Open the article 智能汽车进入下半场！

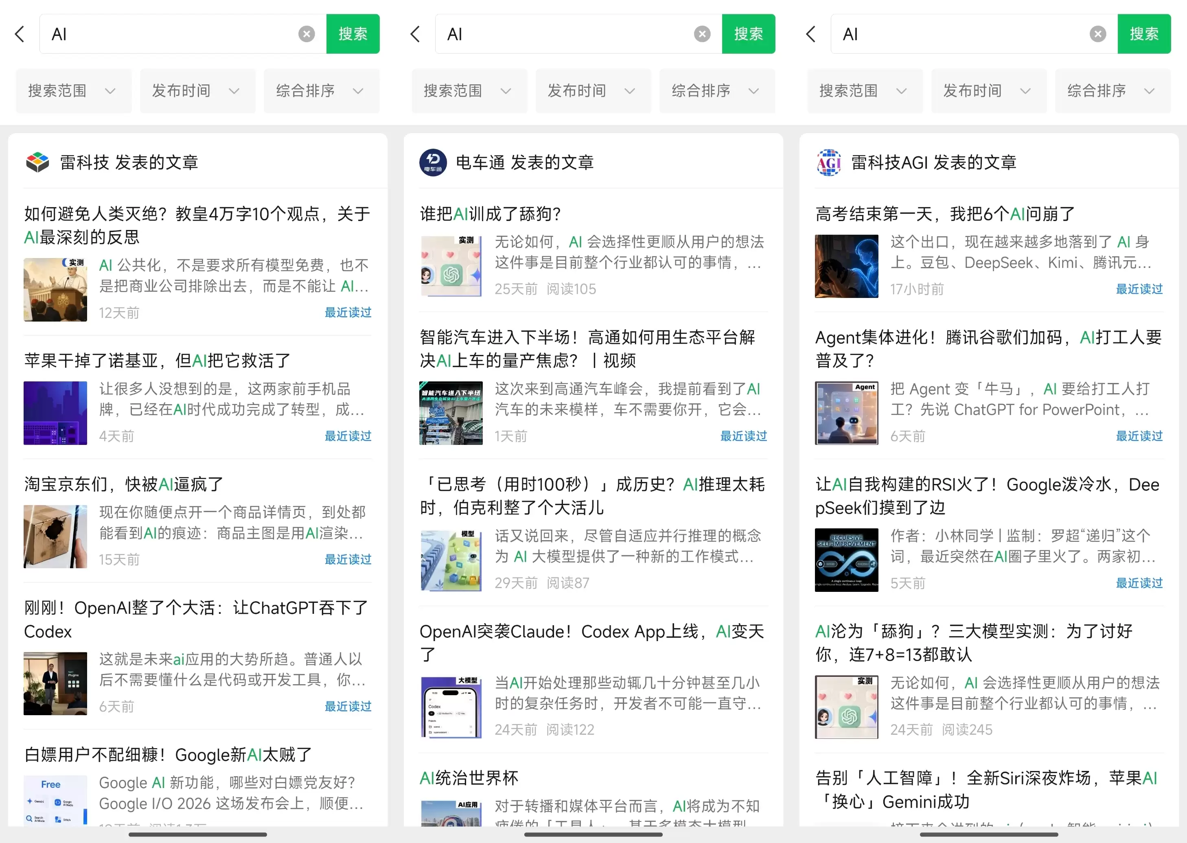[x=587, y=349]
